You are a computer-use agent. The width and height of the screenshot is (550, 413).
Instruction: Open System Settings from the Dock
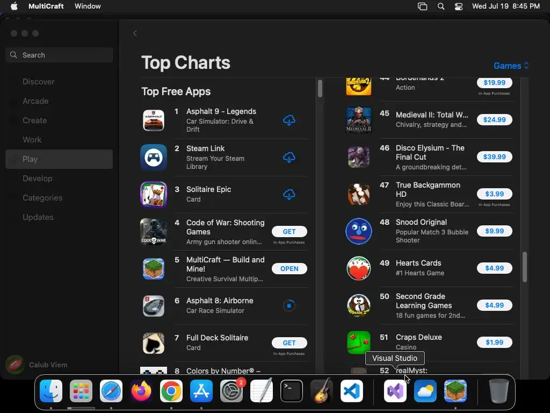tap(231, 391)
